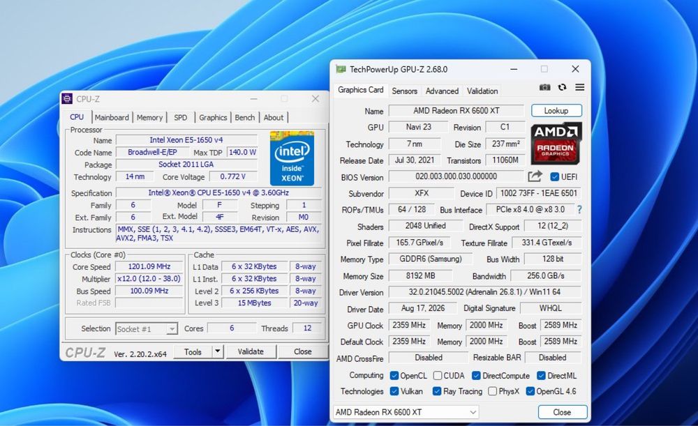Open the AMD Radeon RX 6600 XT selector

point(406,412)
